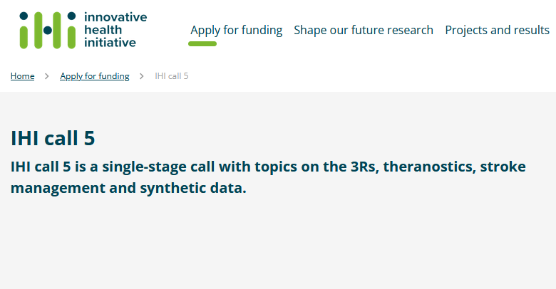Image resolution: width=556 pixels, height=289 pixels.
Task: Click the chevron before 'IHI call 5' breadcrumb
Action: pos(141,76)
